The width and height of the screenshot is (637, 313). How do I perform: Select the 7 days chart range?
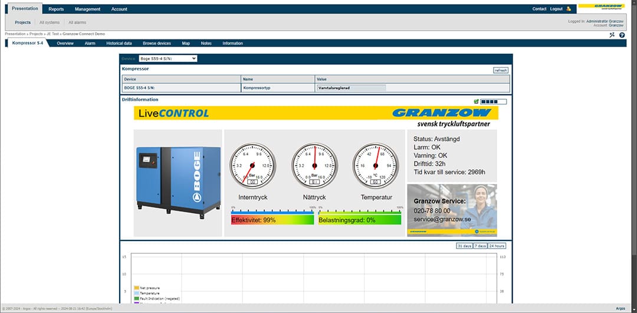tap(481, 246)
